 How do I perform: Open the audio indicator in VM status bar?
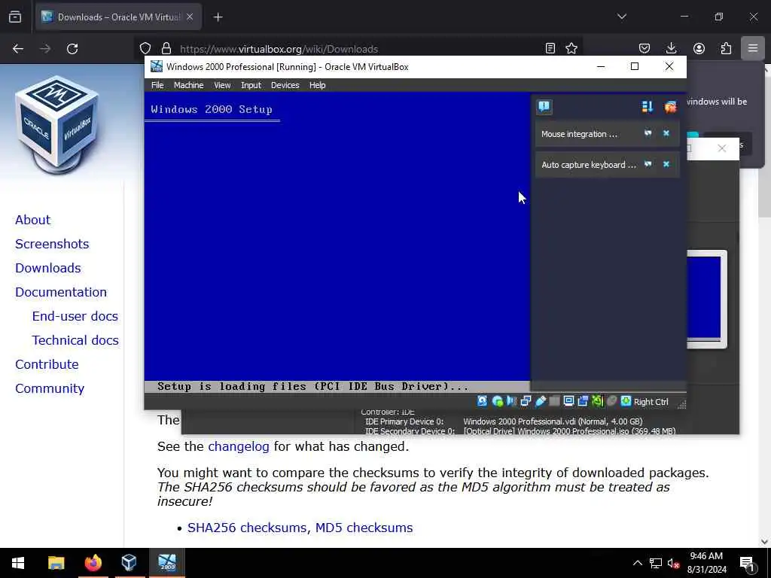pyautogui.click(x=511, y=402)
